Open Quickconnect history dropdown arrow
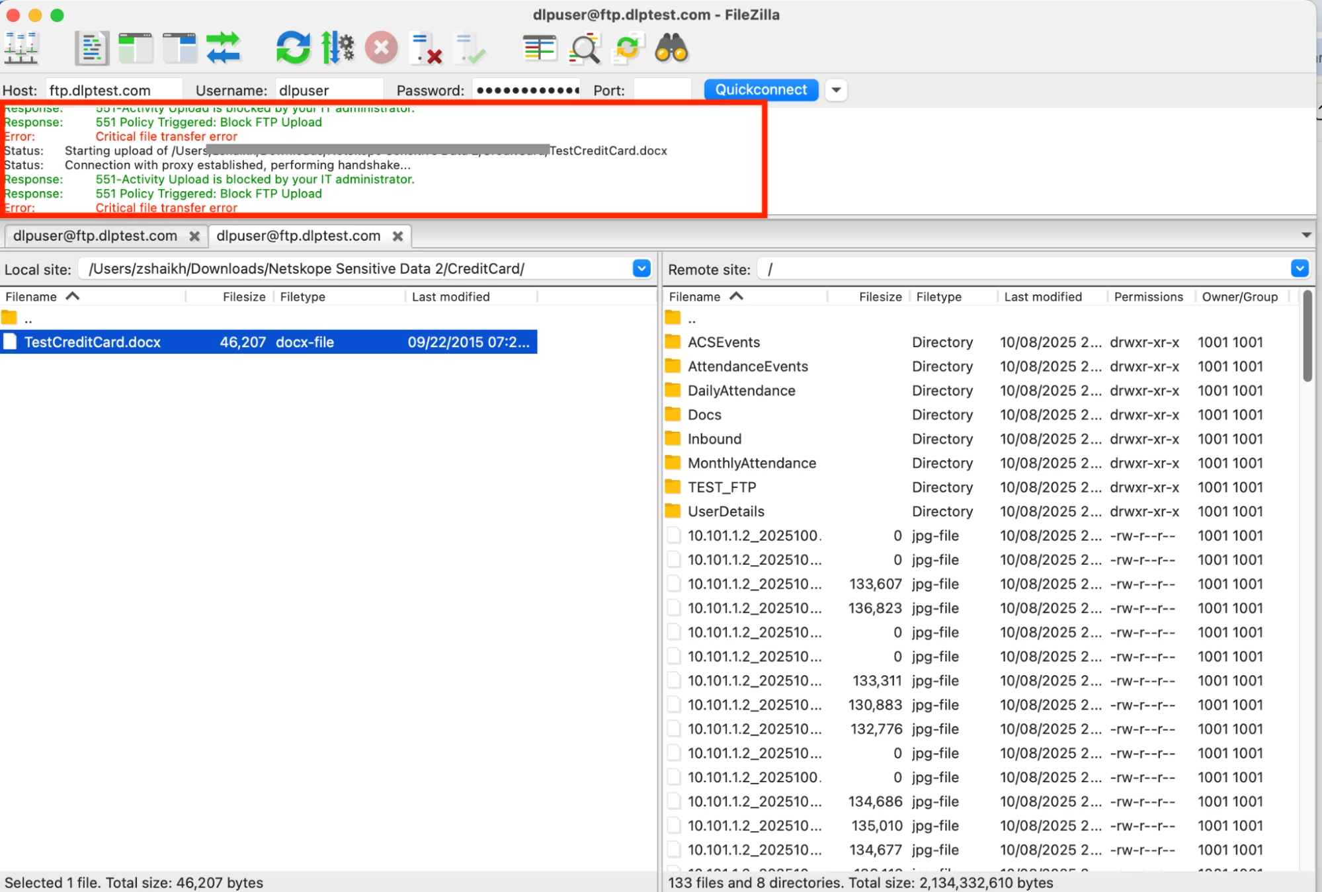This screenshot has width=1322, height=892. click(x=836, y=90)
